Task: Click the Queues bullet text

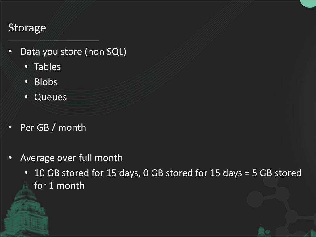Action: (50, 97)
